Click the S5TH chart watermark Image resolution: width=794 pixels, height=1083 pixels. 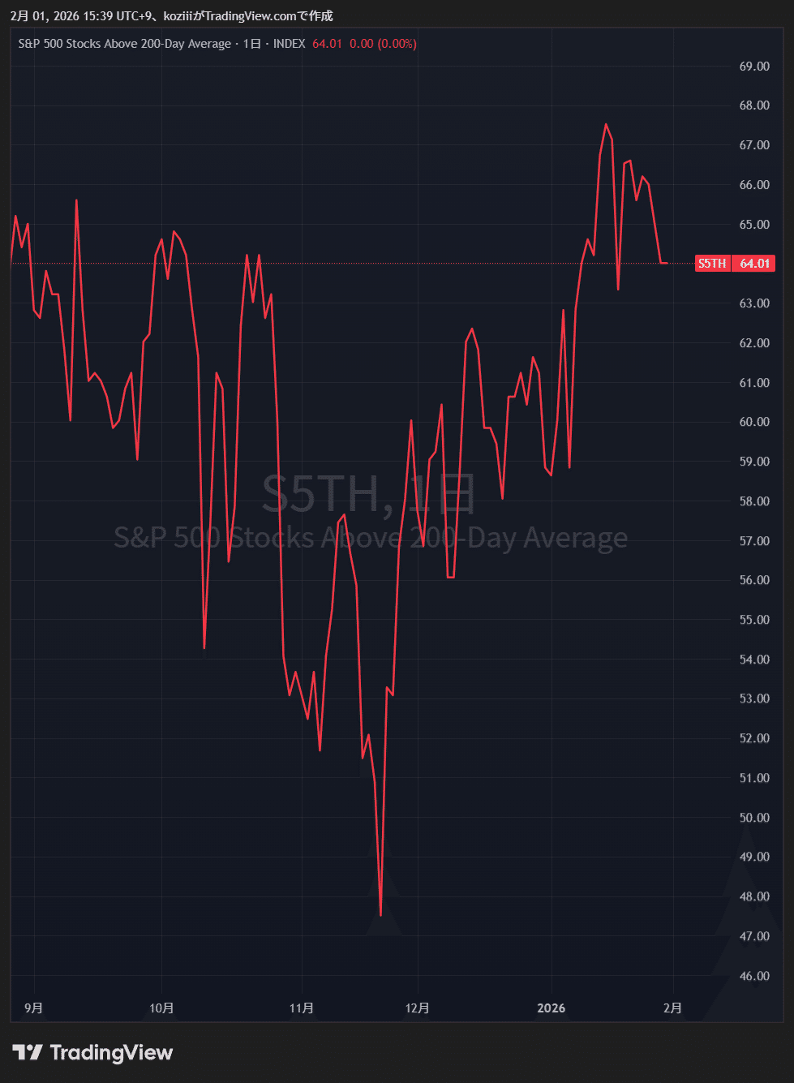click(x=369, y=496)
